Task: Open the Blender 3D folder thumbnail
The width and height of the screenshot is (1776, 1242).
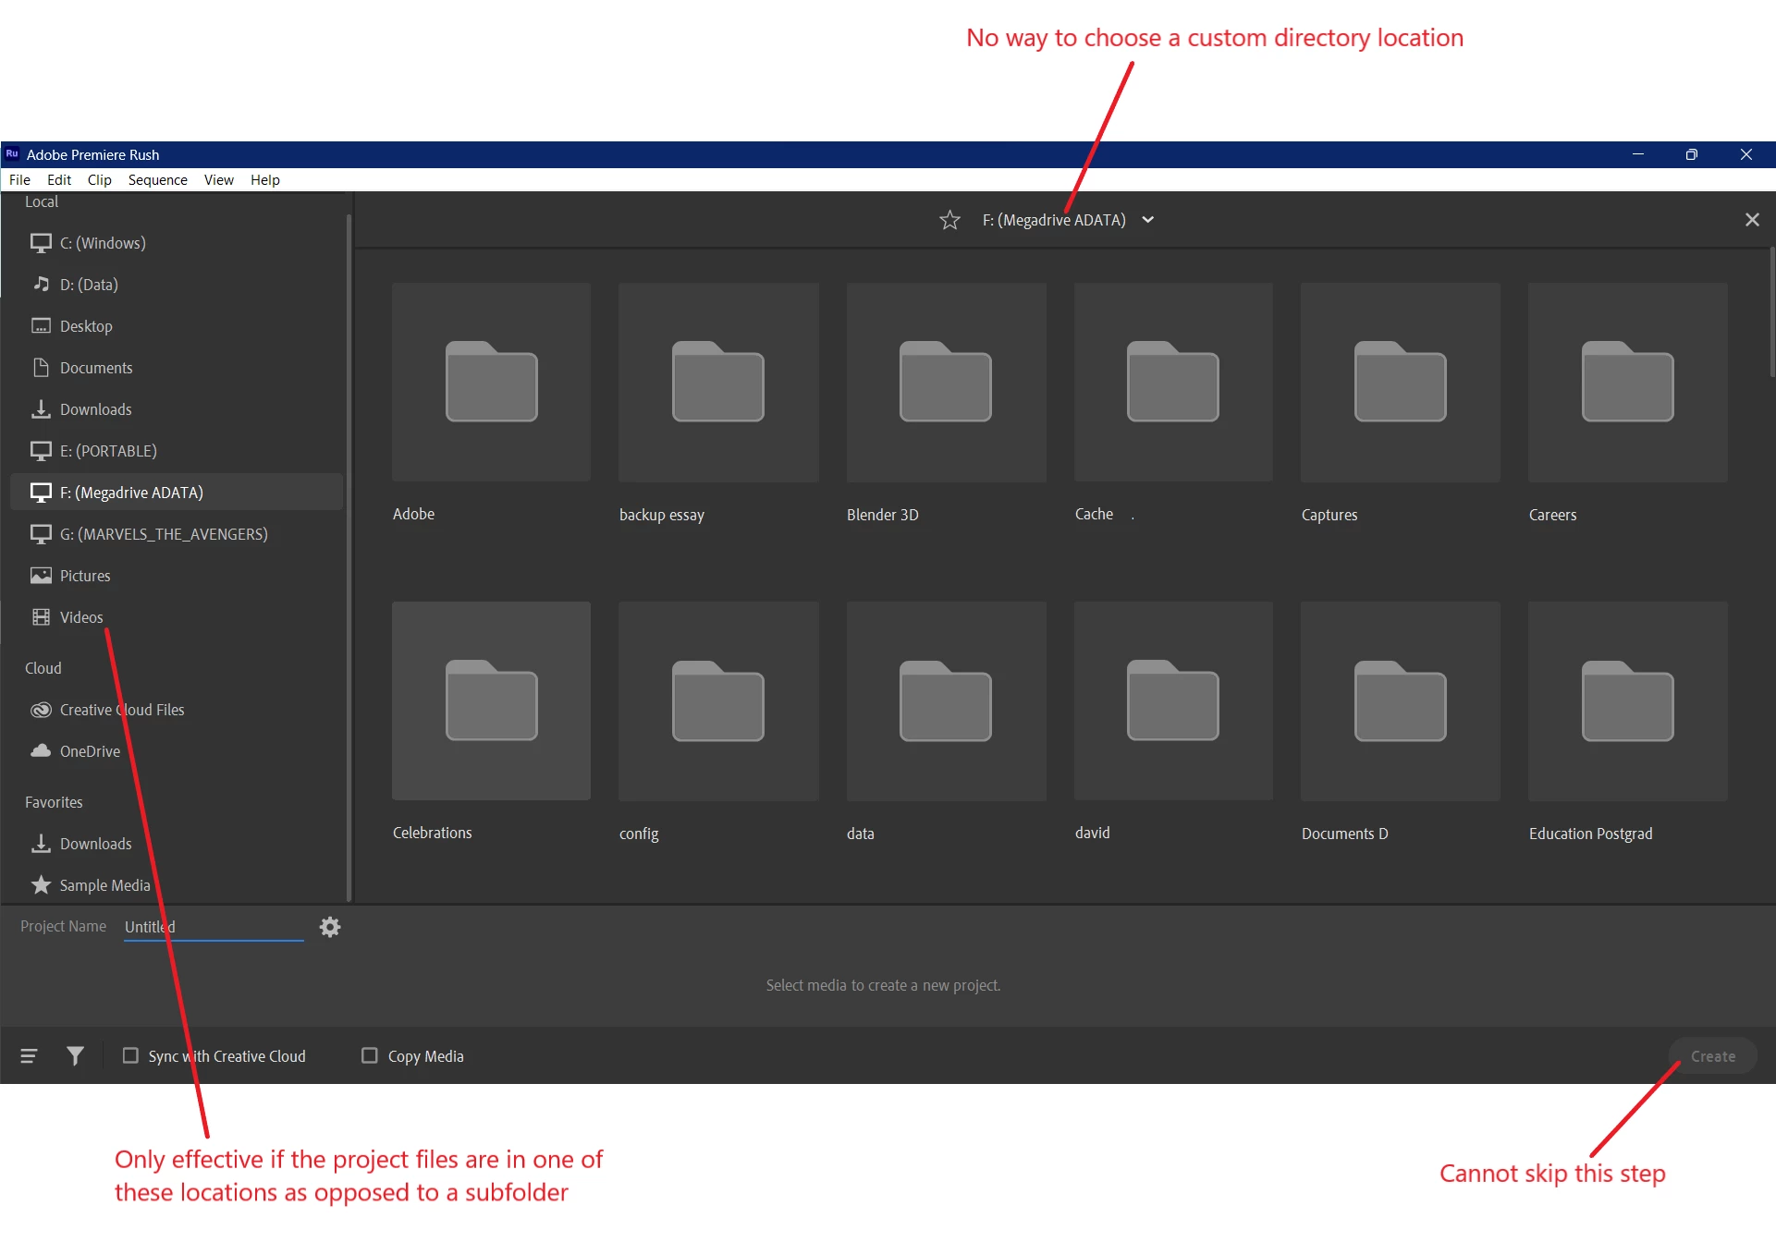Action: pos(946,383)
